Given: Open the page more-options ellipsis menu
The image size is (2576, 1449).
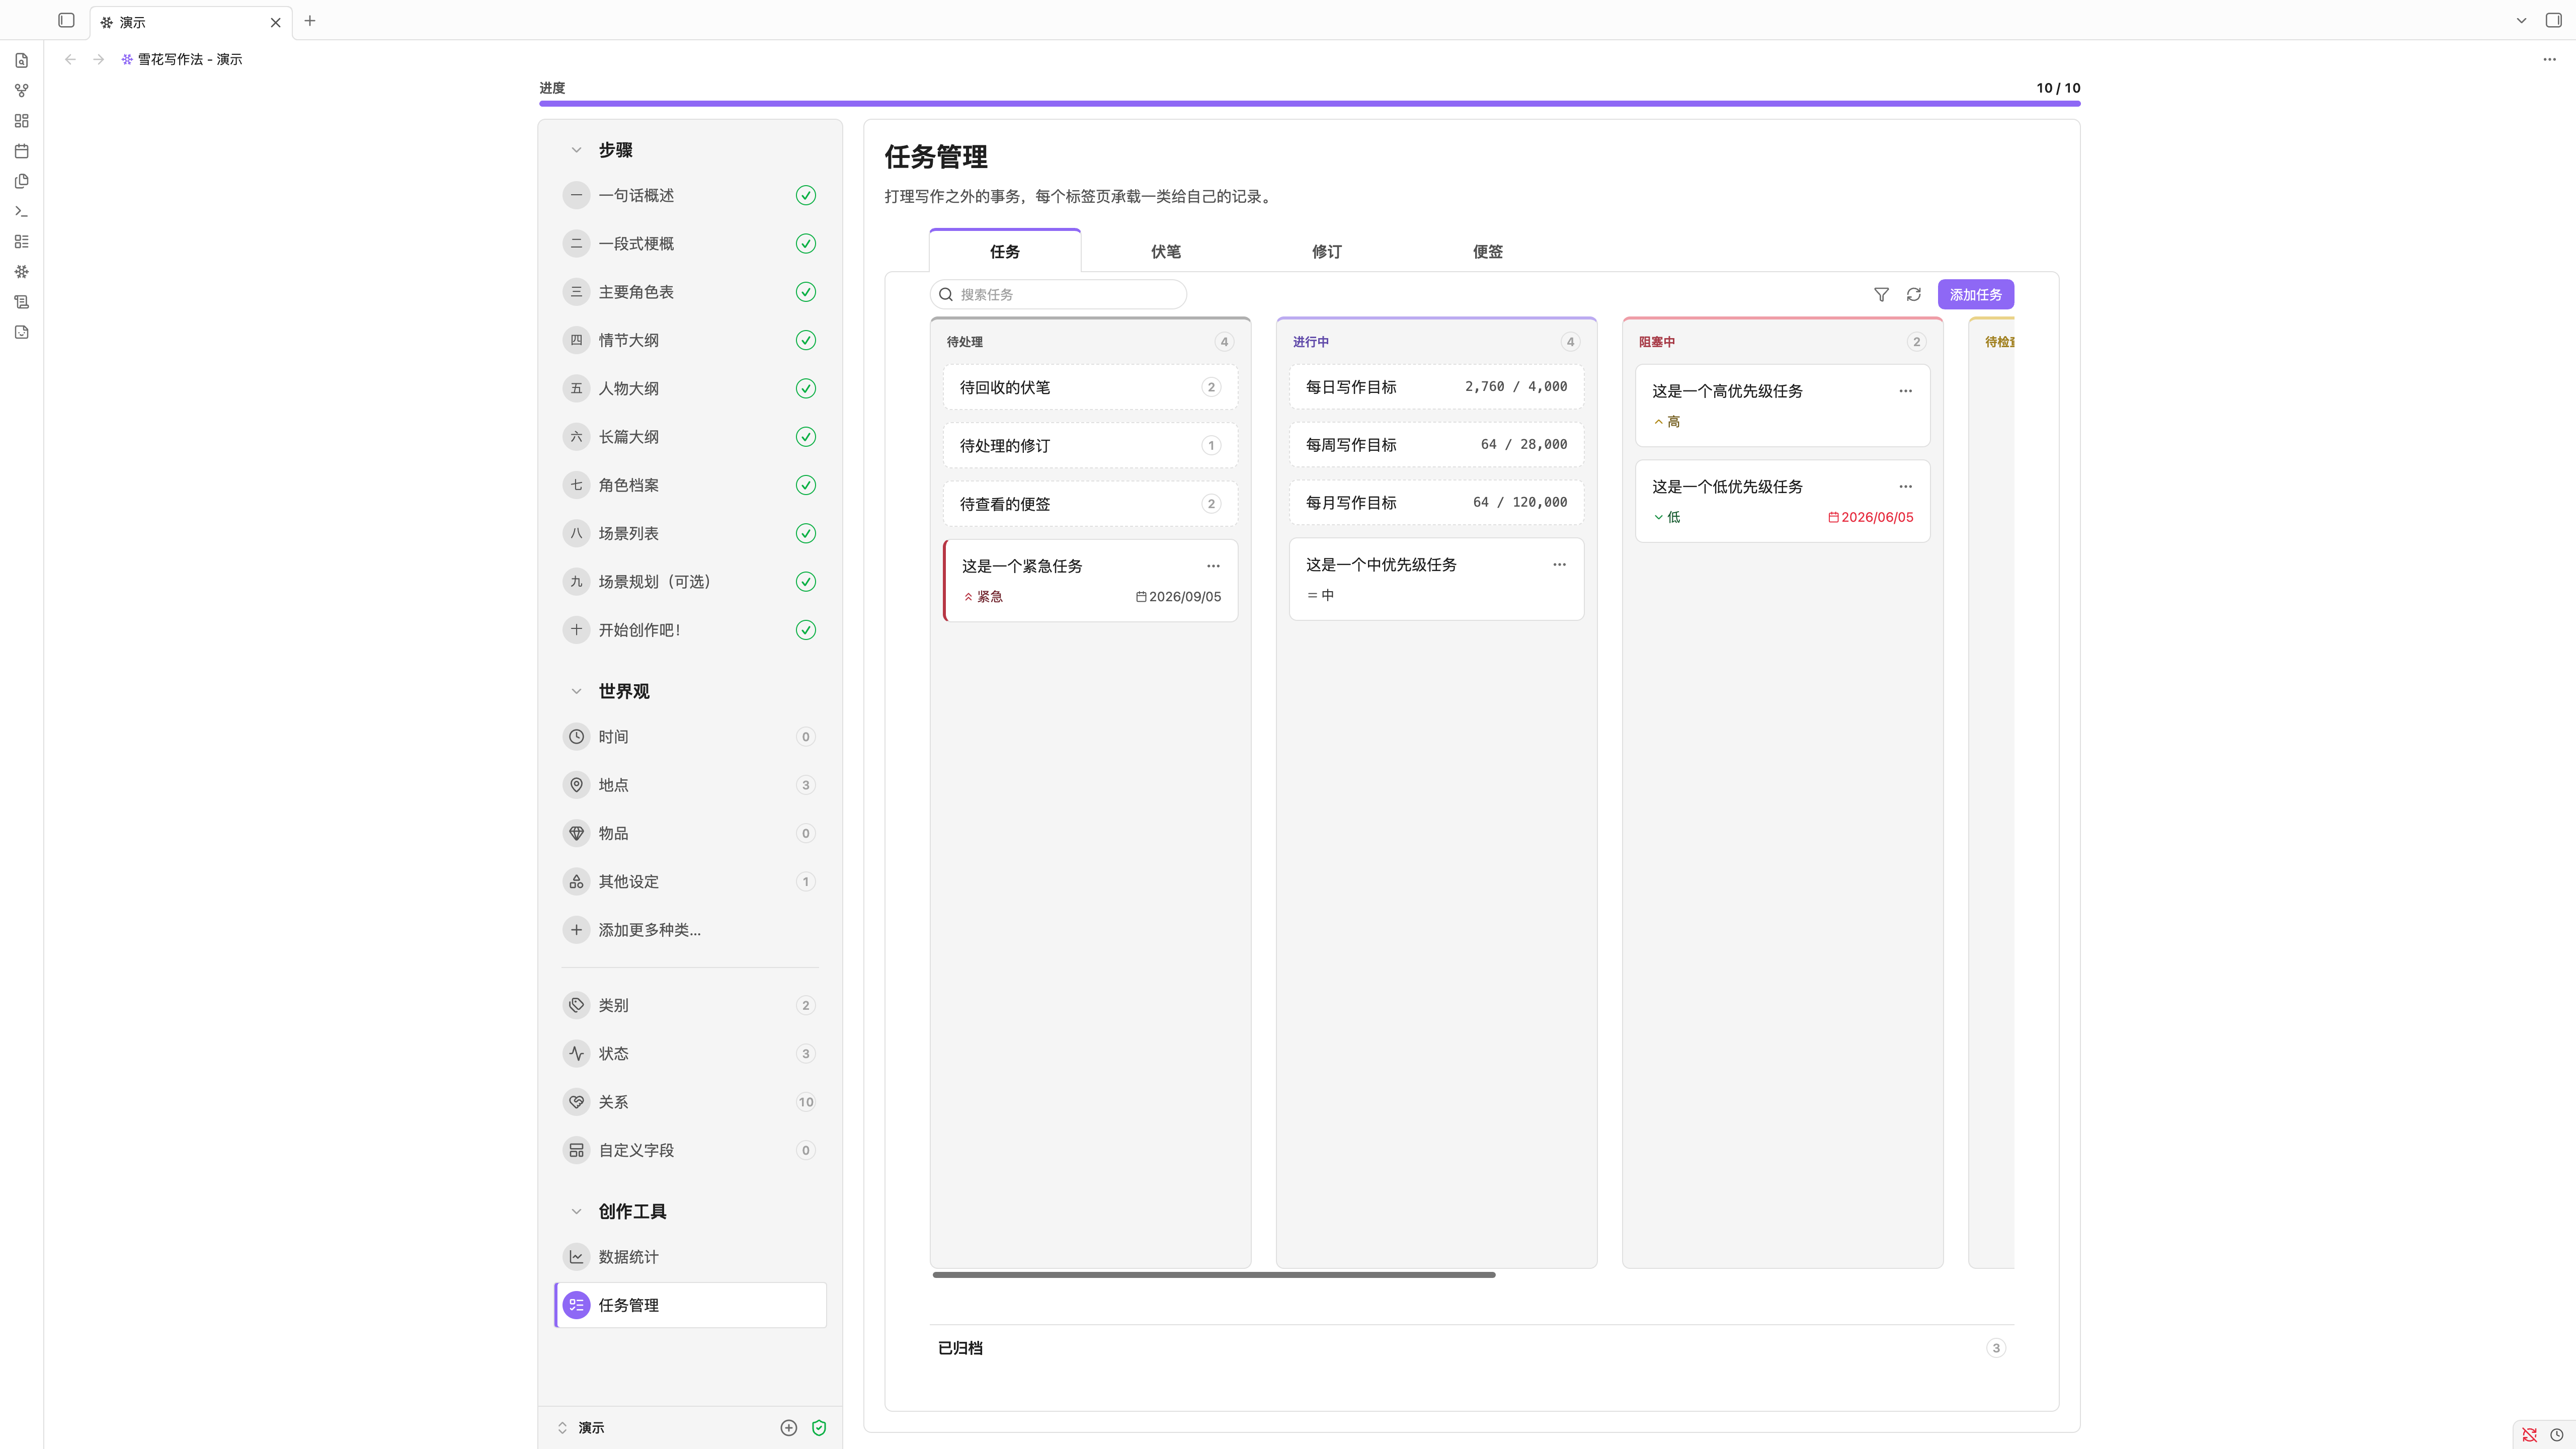Looking at the screenshot, I should coord(2549,59).
